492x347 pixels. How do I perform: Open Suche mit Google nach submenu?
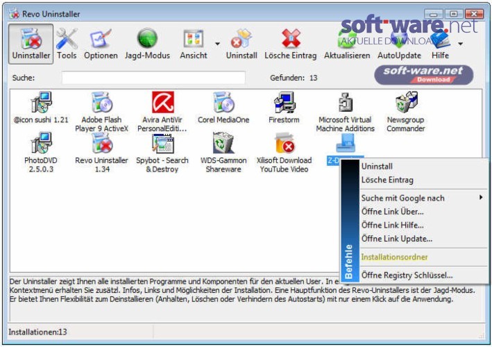(x=423, y=198)
